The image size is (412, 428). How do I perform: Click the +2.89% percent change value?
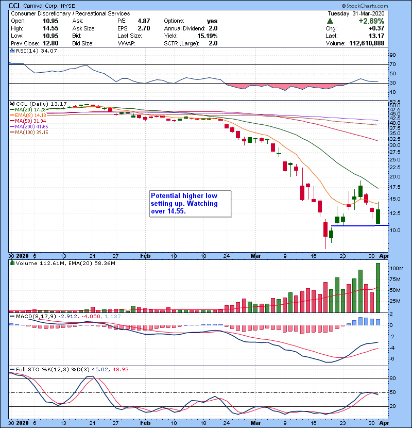coord(371,21)
